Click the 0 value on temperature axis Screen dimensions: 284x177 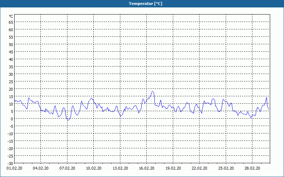(x=12, y=119)
